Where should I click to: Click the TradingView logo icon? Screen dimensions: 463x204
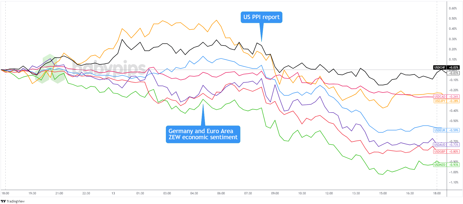(x=3, y=201)
